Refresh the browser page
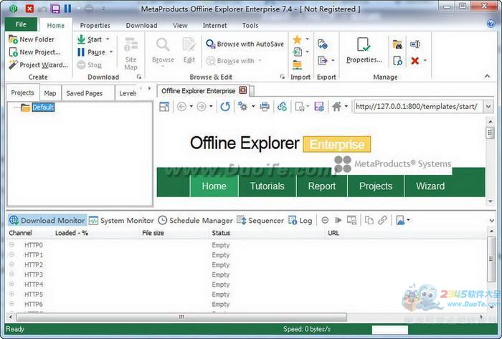Image resolution: width=502 pixels, height=339 pixels. point(225,107)
